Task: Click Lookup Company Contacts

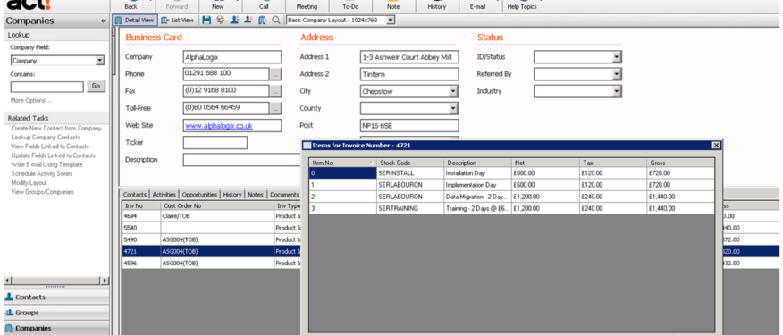Action: (46, 138)
